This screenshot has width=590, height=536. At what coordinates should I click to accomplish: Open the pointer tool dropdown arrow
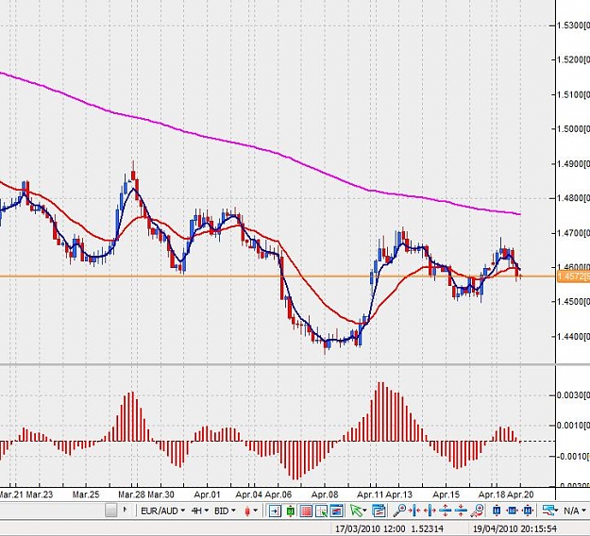point(364,511)
